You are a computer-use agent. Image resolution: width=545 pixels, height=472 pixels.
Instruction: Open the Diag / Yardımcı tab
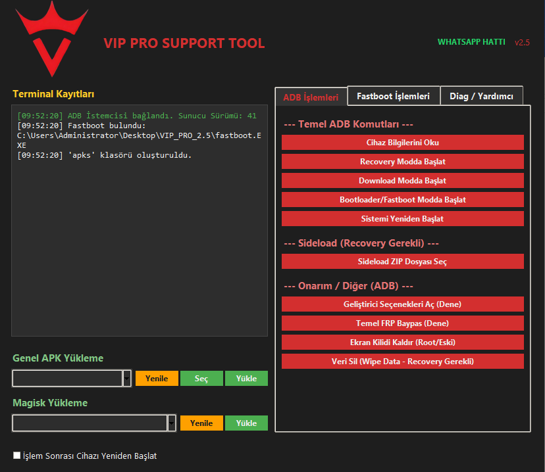click(x=481, y=96)
